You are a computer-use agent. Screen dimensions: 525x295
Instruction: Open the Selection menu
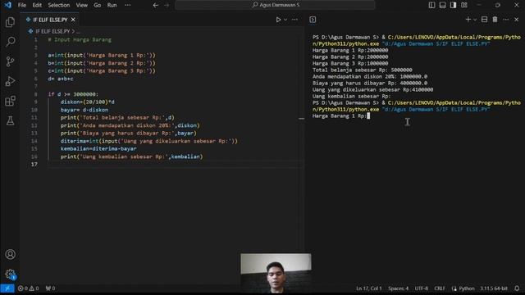click(x=58, y=5)
